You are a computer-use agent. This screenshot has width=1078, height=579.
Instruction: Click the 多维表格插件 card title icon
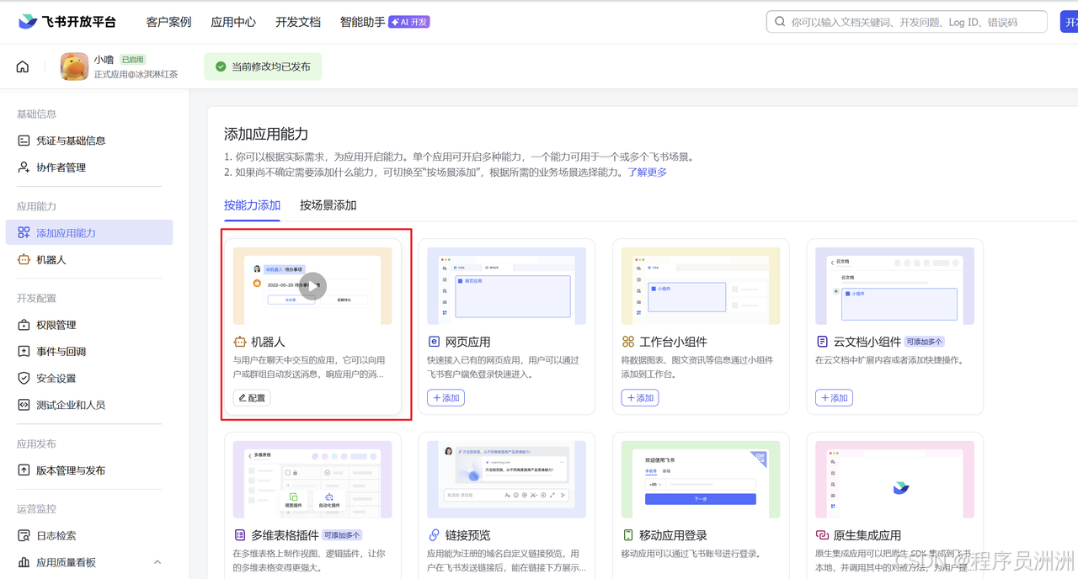coord(240,535)
